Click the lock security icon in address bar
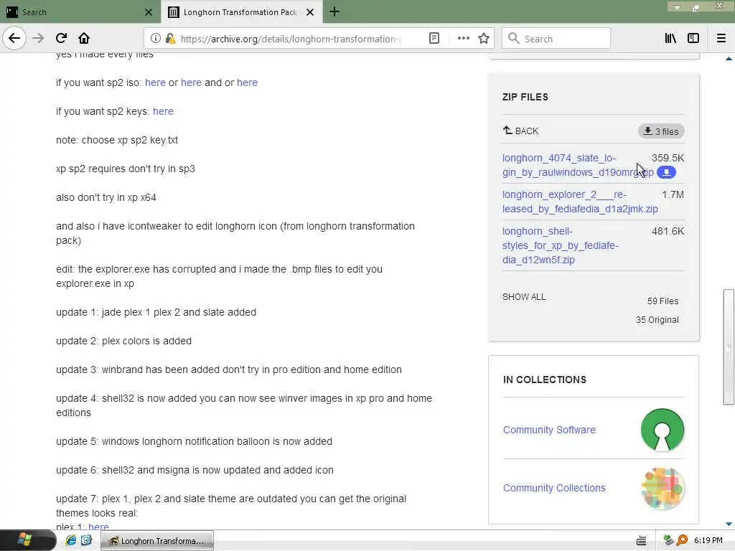Image resolution: width=735 pixels, height=551 pixels. click(170, 39)
